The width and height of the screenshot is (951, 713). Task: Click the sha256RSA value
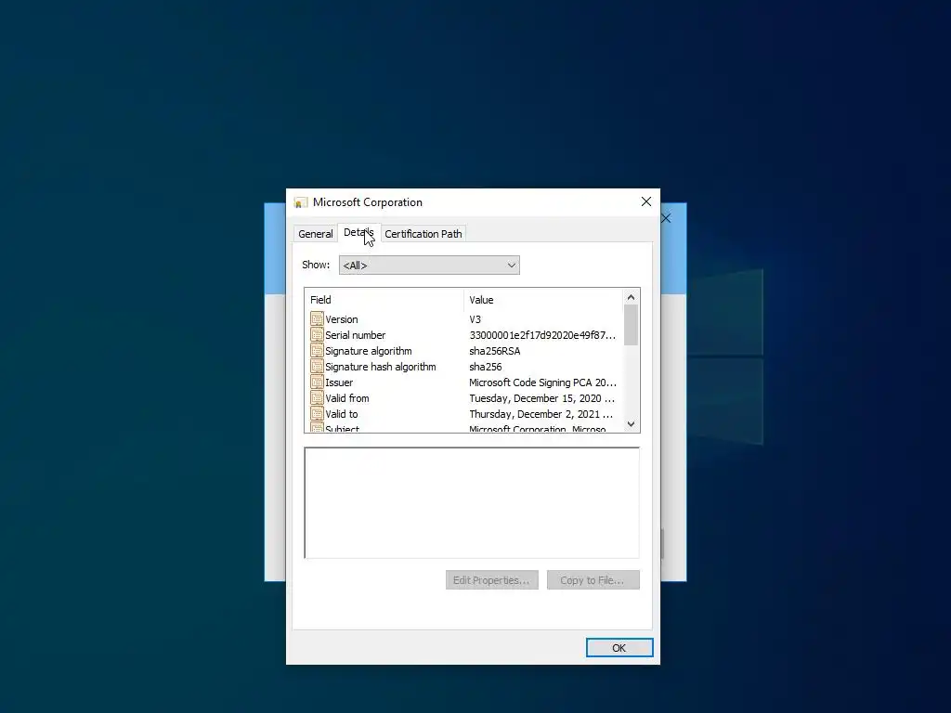(x=494, y=351)
